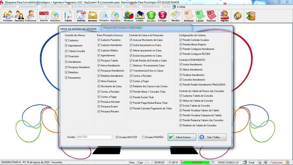The image size is (293, 165).
Task: Click the Agenda calendar icon
Action: 44,15
